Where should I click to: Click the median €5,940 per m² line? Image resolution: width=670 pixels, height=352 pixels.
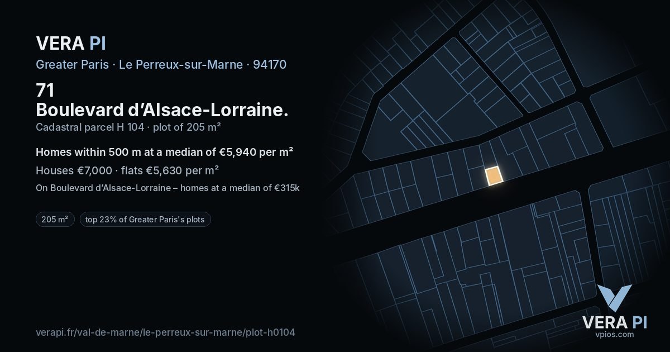pyautogui.click(x=165, y=152)
